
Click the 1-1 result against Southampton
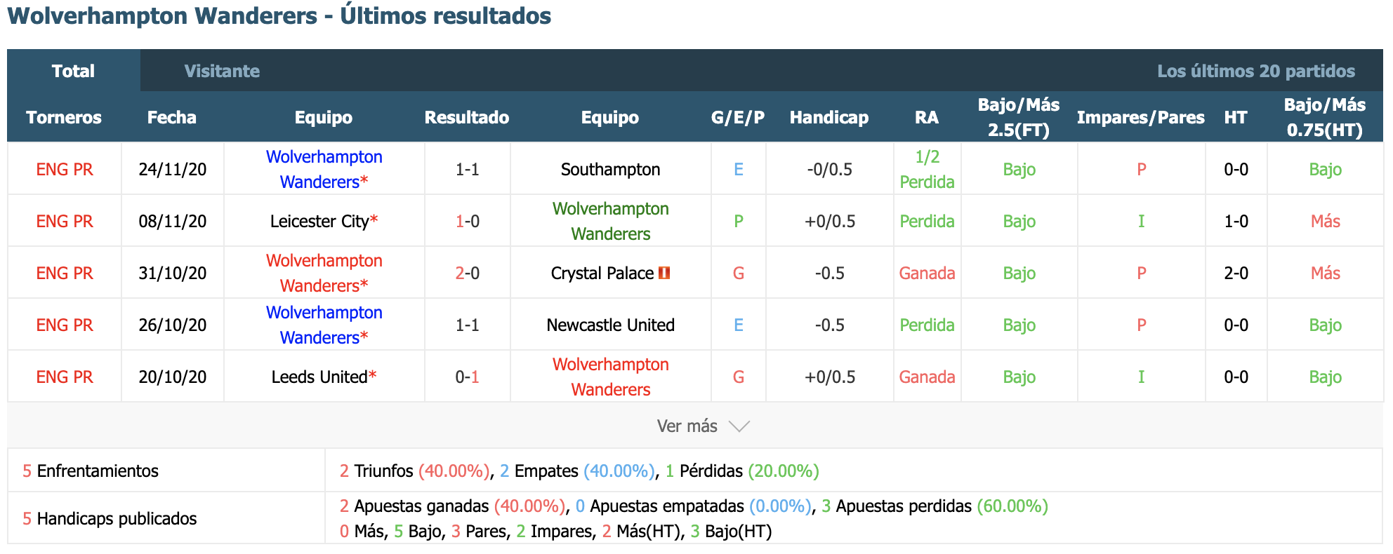[x=467, y=169]
